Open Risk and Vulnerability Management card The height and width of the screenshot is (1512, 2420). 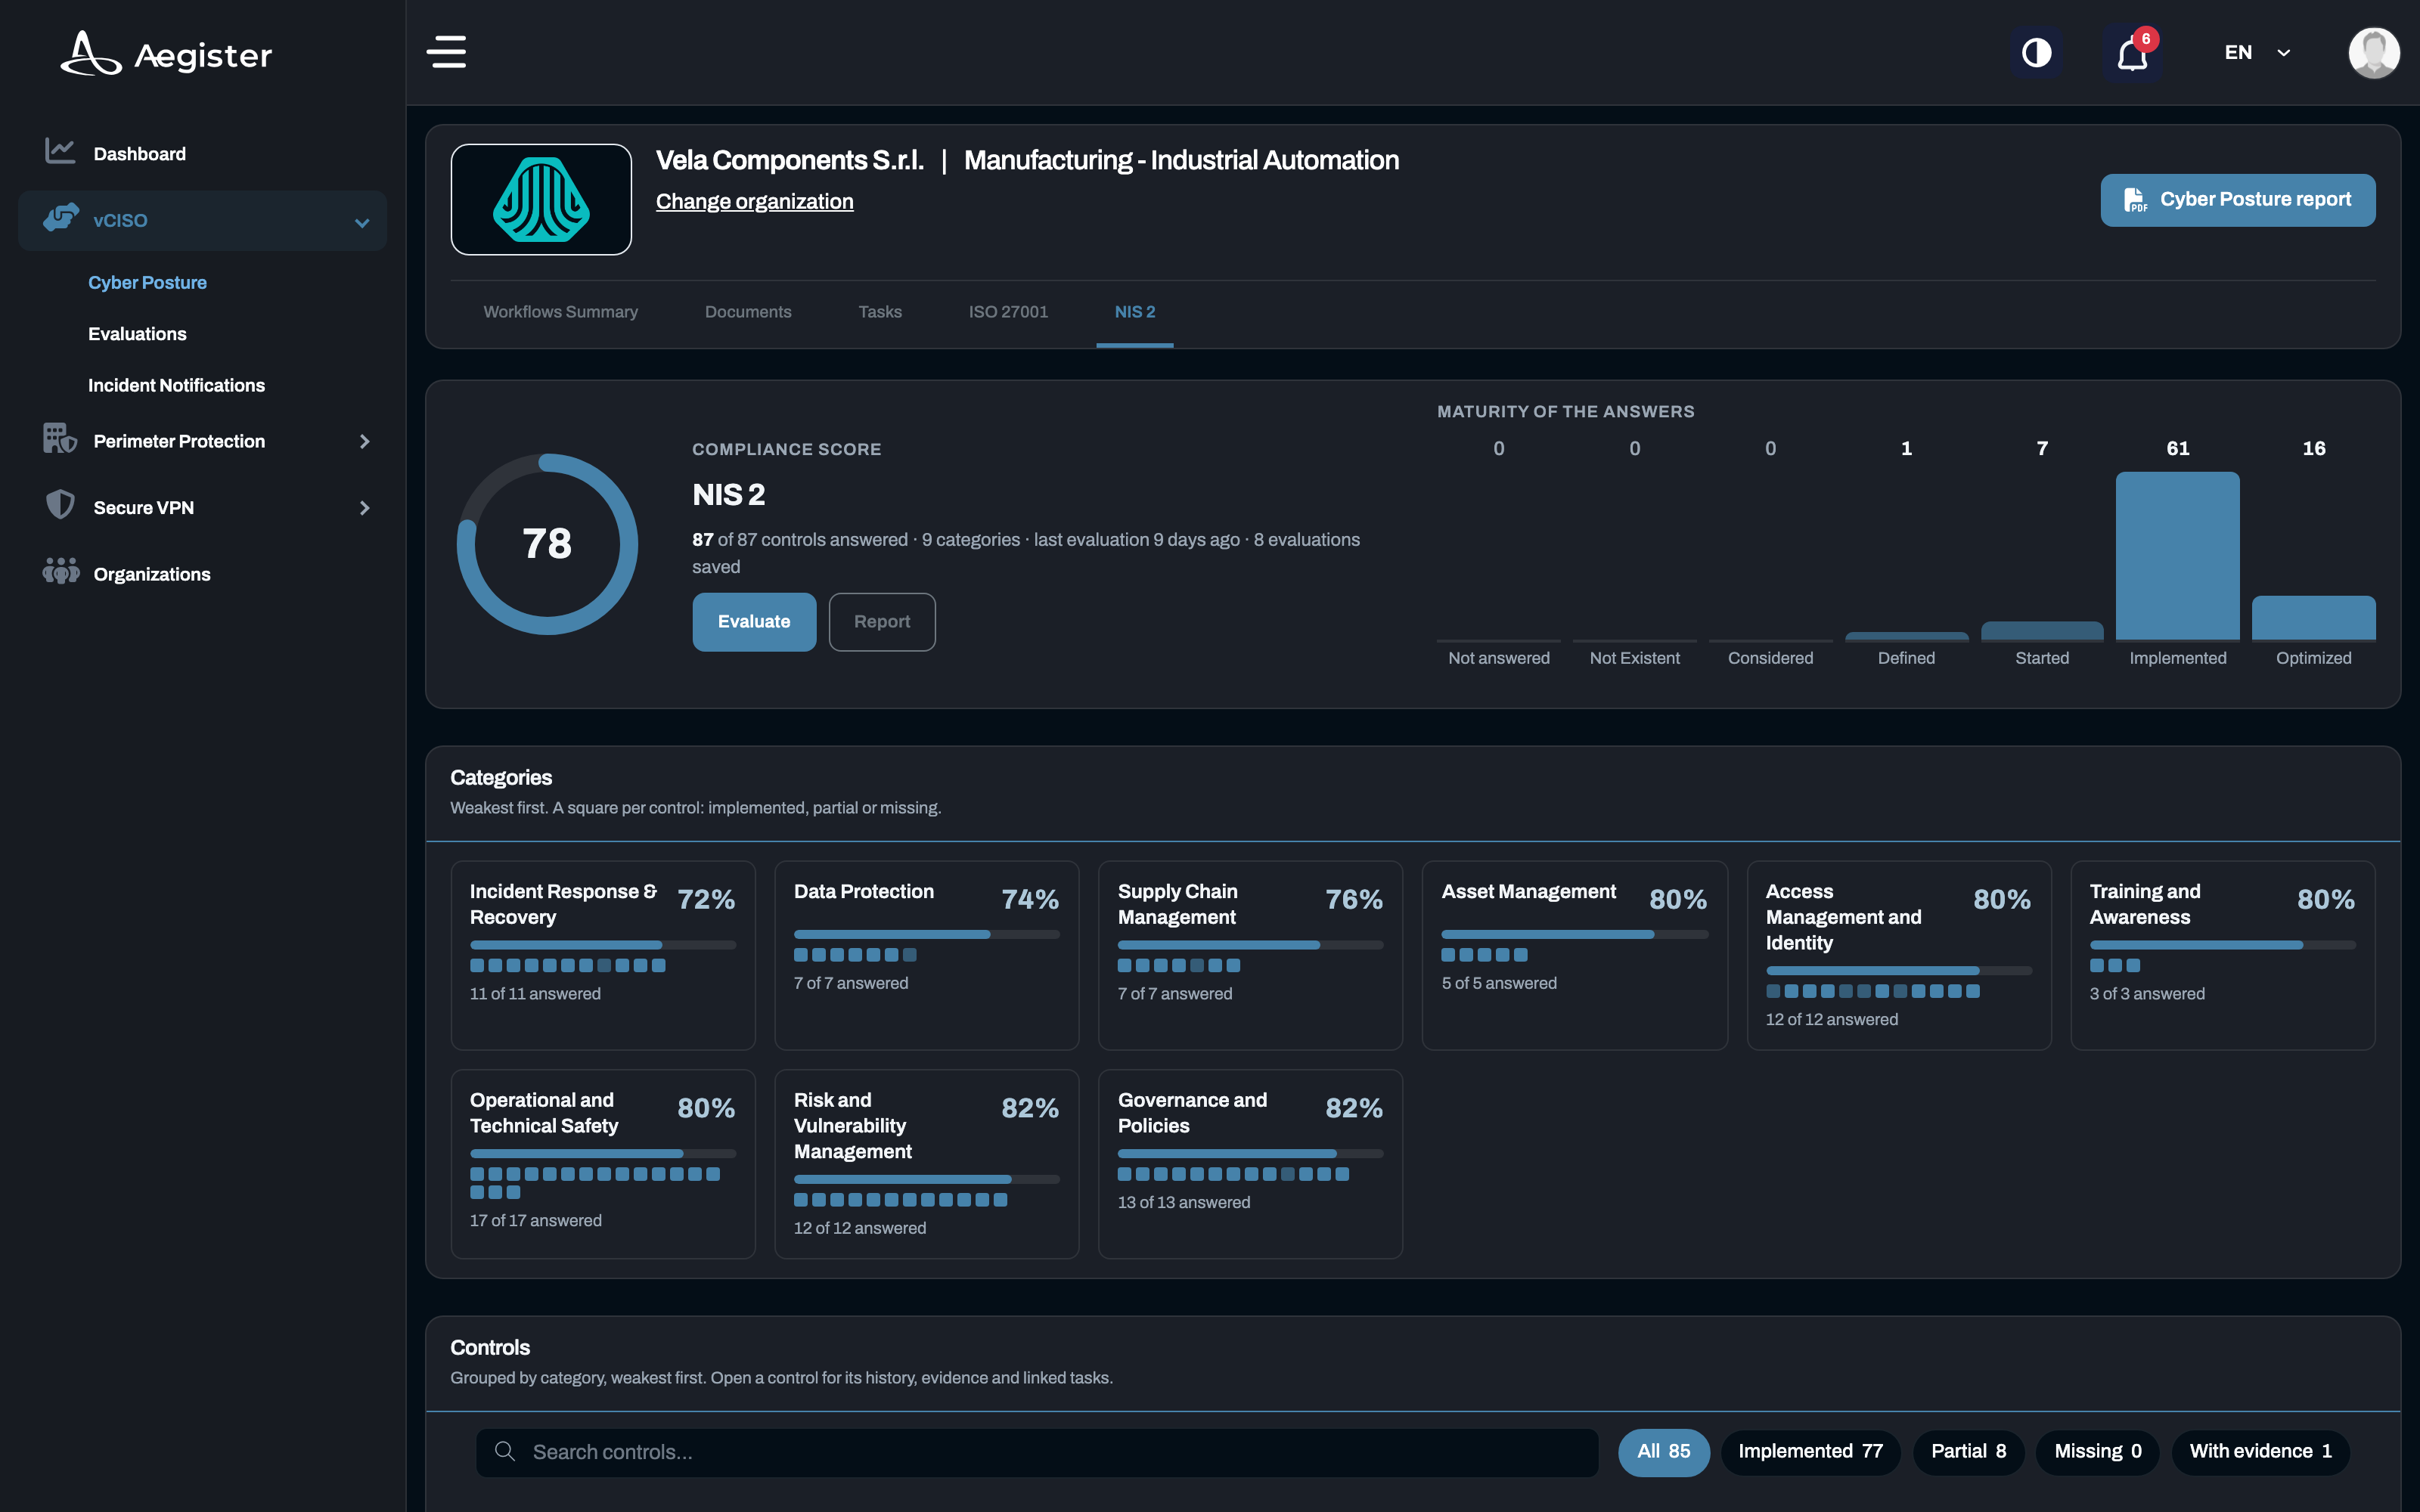pyautogui.click(x=927, y=1164)
